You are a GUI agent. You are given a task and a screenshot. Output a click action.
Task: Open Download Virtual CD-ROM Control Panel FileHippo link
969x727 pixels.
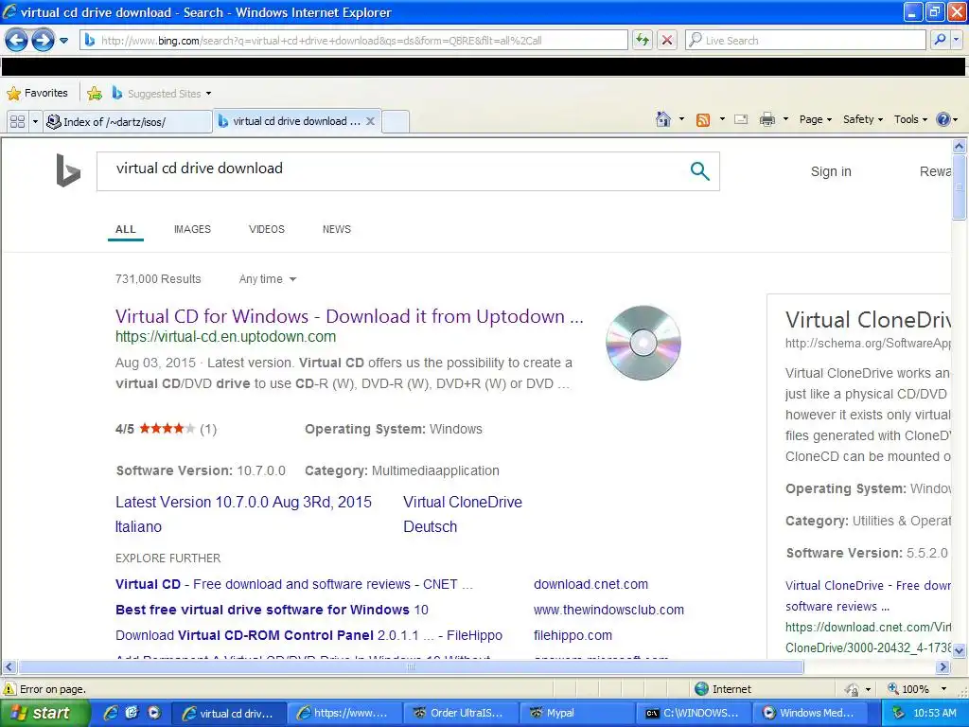click(308, 635)
